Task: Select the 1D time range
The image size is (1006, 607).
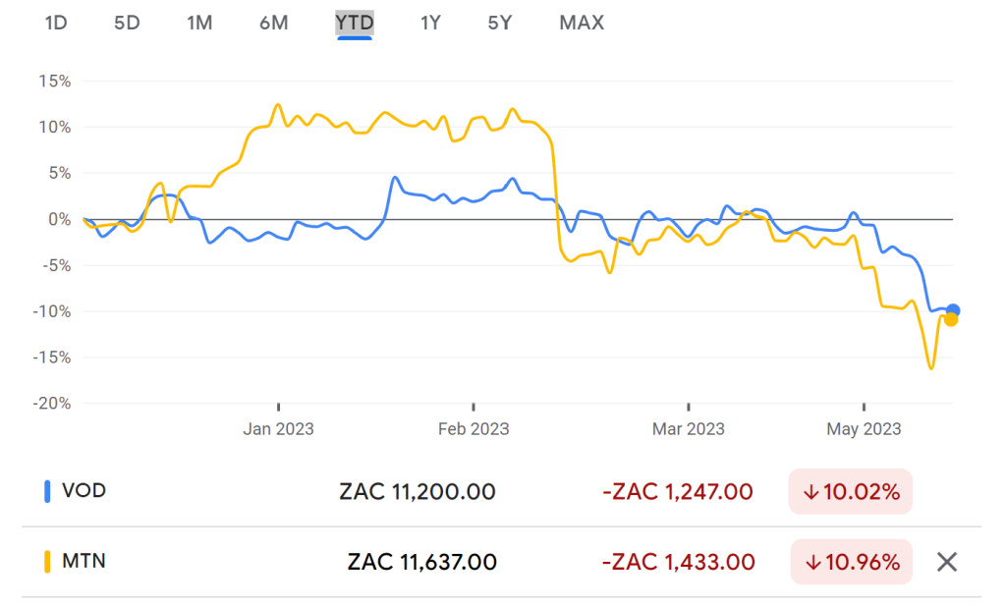Action: (x=56, y=24)
